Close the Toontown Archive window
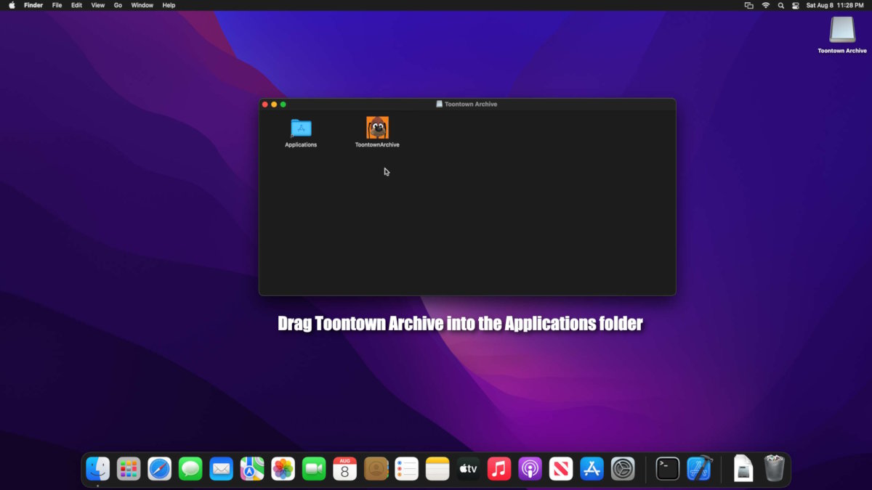 point(265,105)
